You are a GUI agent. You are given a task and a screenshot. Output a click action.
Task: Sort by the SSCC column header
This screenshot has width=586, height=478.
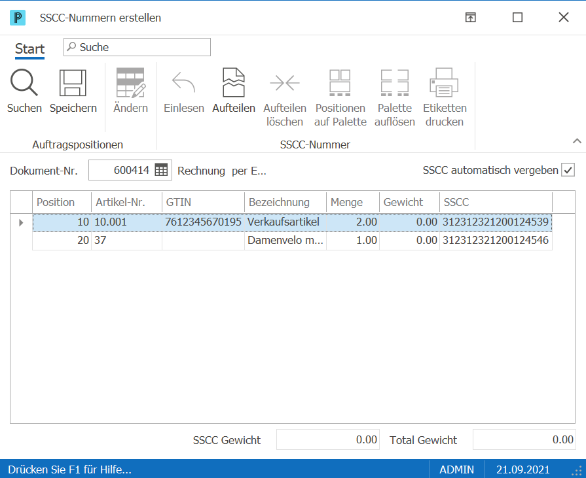[x=496, y=202]
